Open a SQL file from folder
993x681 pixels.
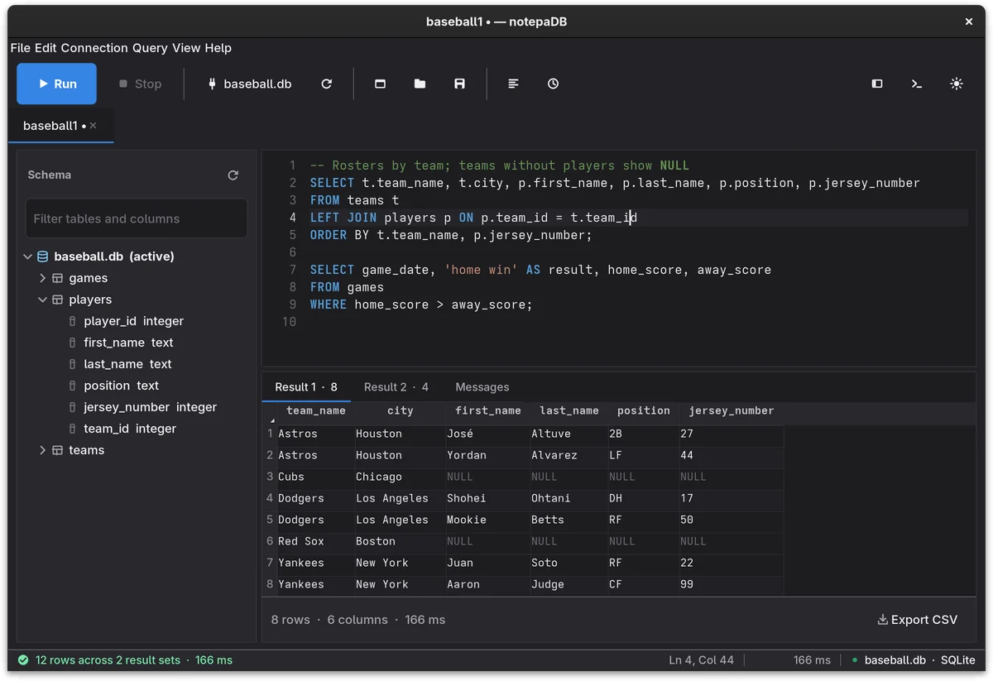[420, 84]
